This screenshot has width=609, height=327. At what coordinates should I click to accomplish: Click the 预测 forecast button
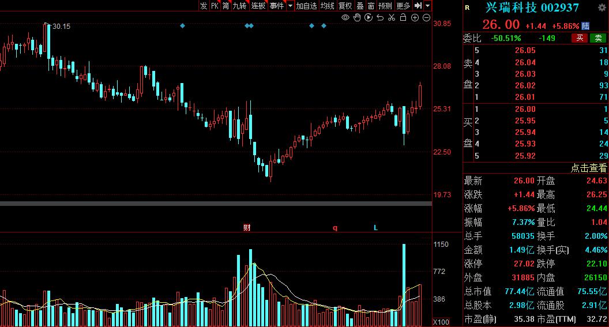(x=385, y=5)
